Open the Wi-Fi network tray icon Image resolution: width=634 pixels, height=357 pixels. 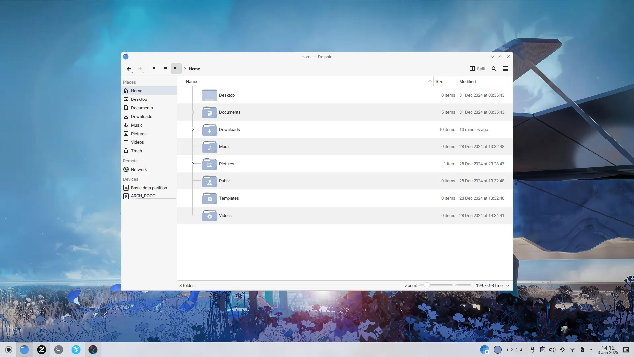point(572,350)
